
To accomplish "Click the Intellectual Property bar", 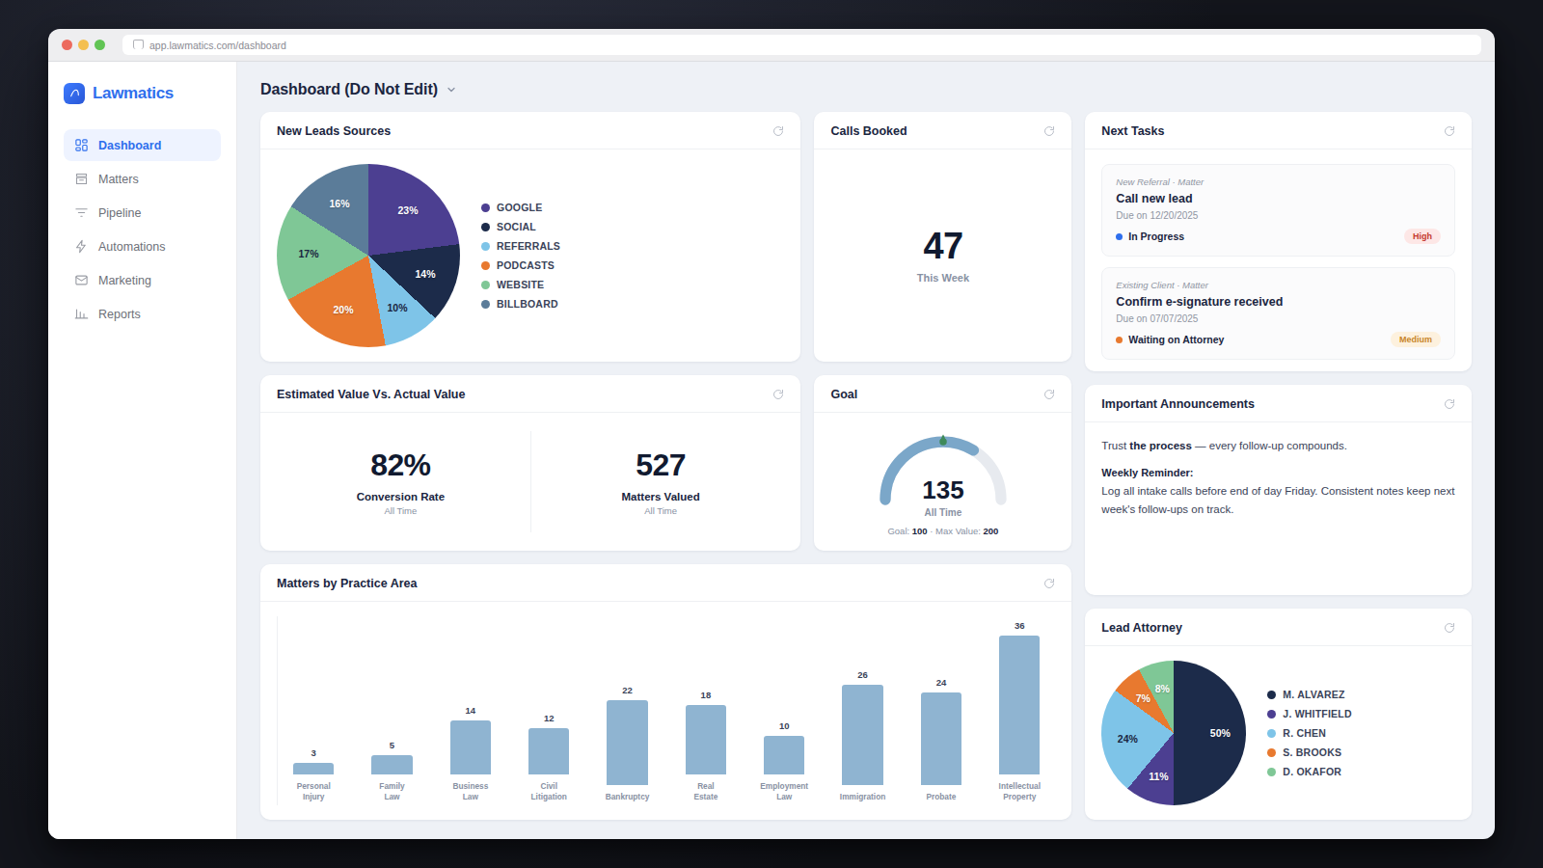I will click(x=1019, y=705).
